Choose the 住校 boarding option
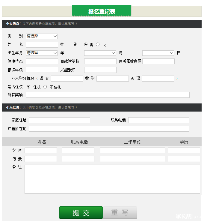 pyautogui.click(x=29, y=87)
